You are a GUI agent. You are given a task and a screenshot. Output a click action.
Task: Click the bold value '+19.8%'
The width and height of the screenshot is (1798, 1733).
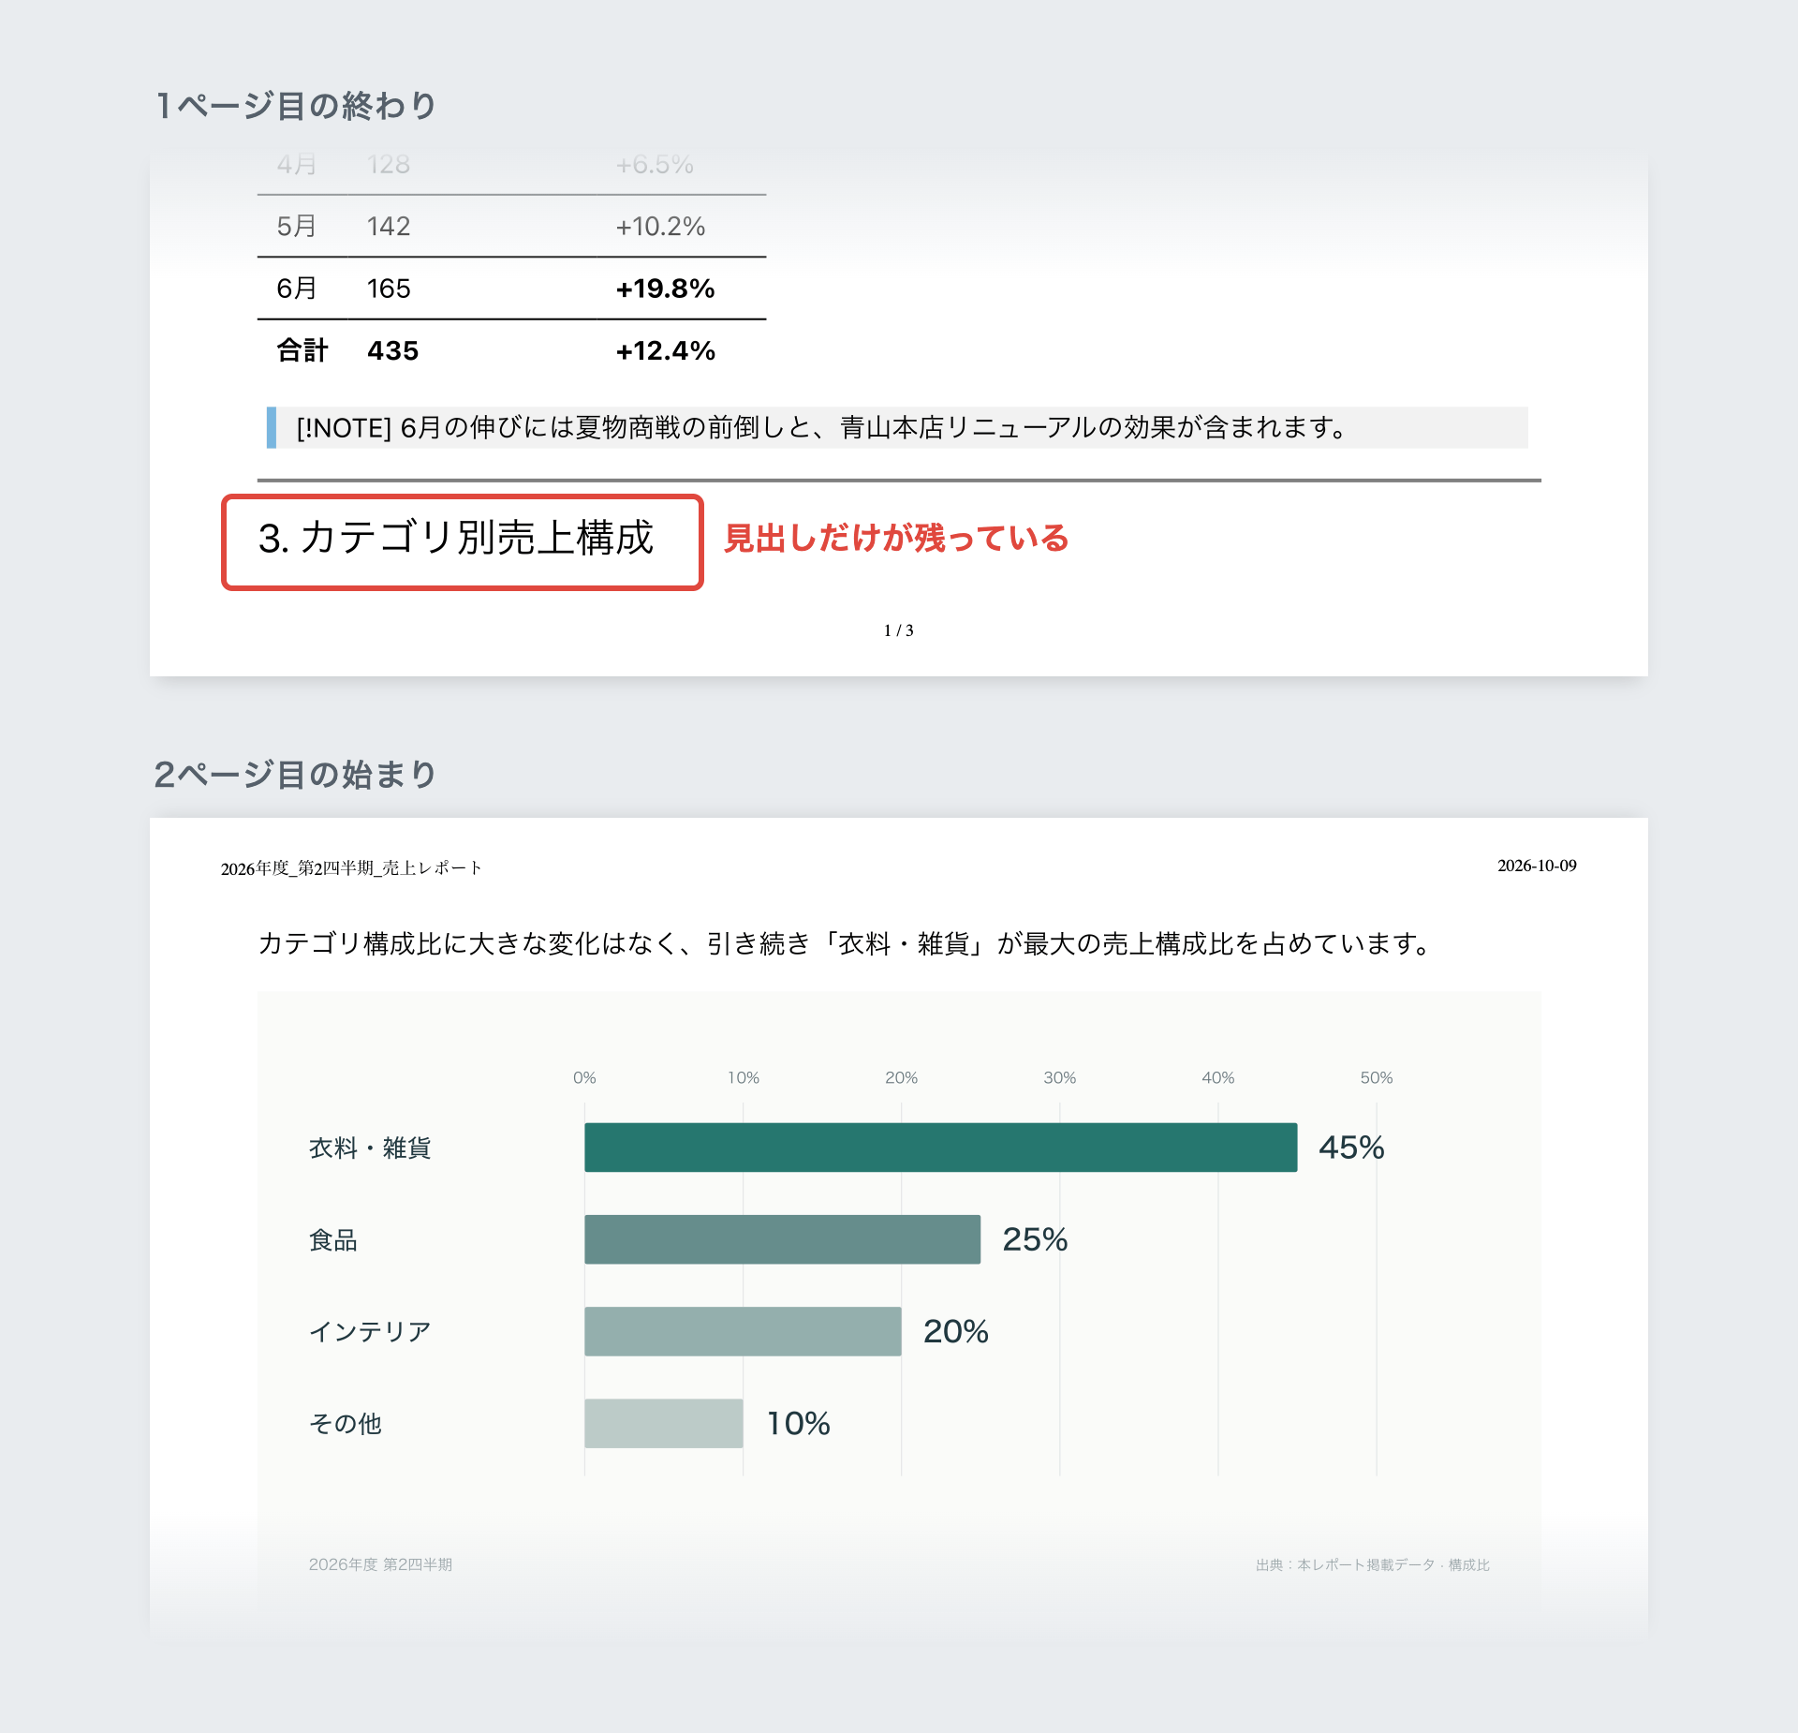point(665,289)
